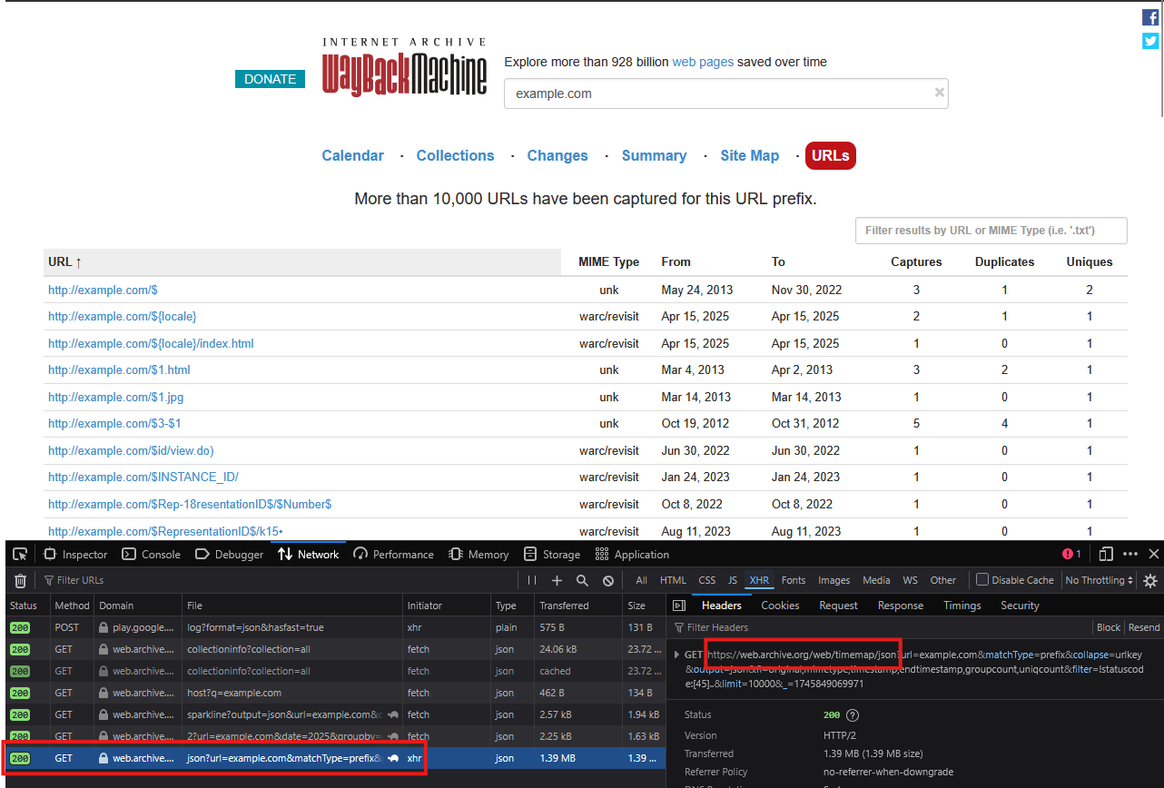Collapse the request details pane toggle

pos(678,606)
